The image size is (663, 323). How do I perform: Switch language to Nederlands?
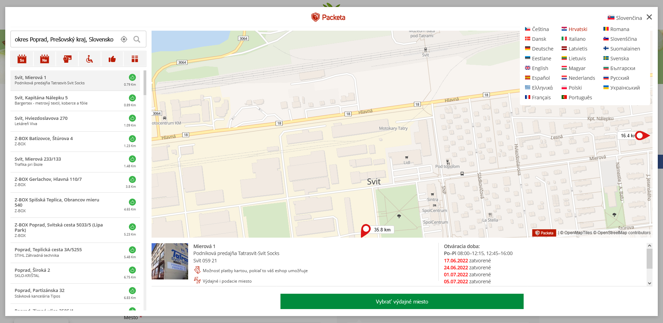click(x=578, y=78)
